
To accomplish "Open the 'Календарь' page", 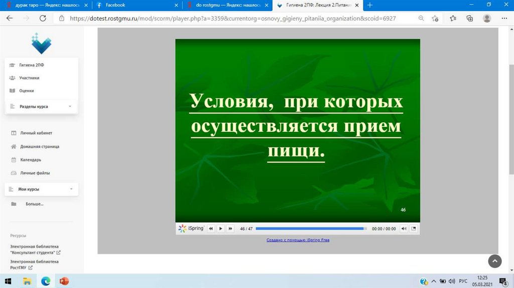I will [x=31, y=160].
